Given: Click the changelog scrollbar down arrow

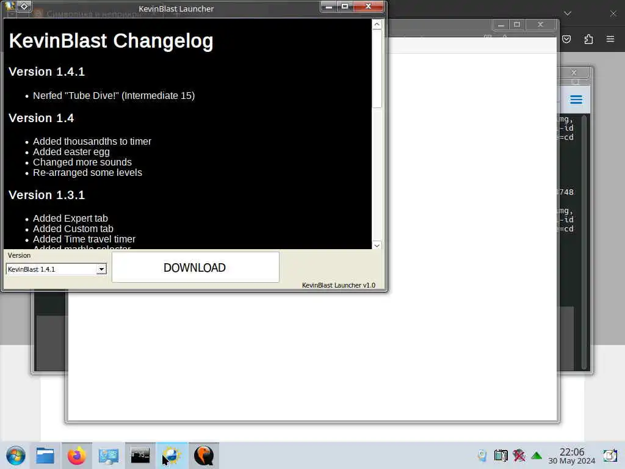Looking at the screenshot, I should 377,245.
